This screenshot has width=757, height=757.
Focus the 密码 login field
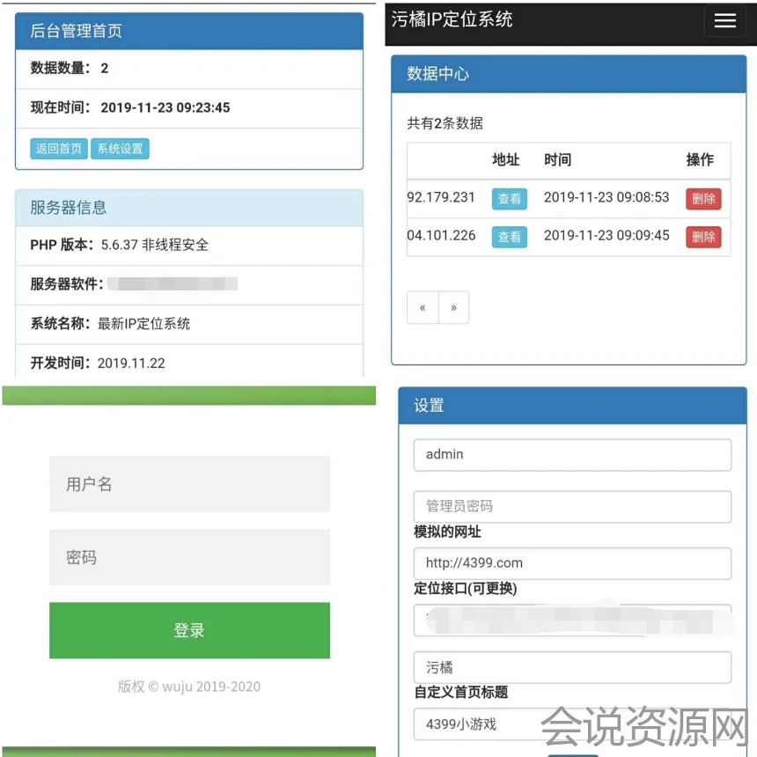[189, 557]
